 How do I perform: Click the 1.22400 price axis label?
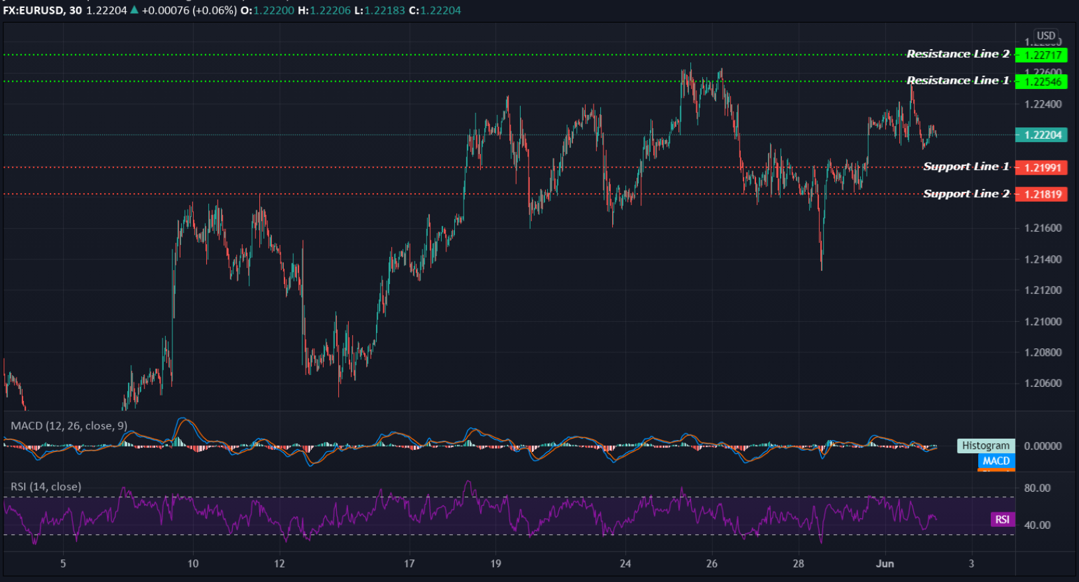1043,104
